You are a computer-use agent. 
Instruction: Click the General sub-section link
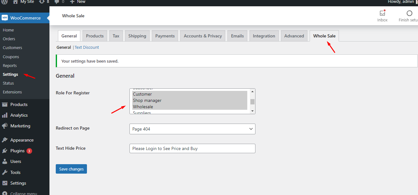pos(64,47)
